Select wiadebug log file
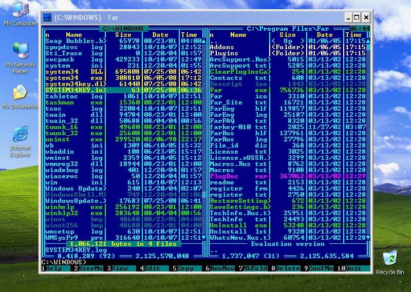 [x=123, y=170]
